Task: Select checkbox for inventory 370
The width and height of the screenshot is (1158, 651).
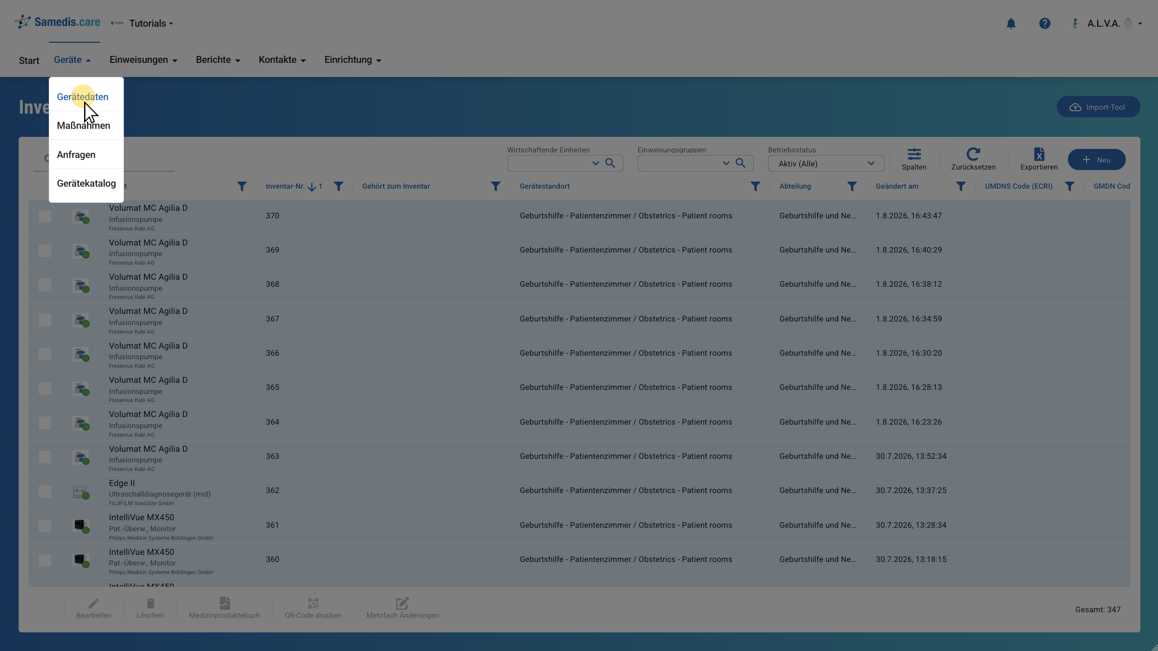Action: pos(45,216)
